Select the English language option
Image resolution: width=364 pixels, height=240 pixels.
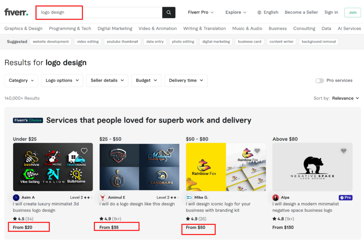pyautogui.click(x=271, y=12)
